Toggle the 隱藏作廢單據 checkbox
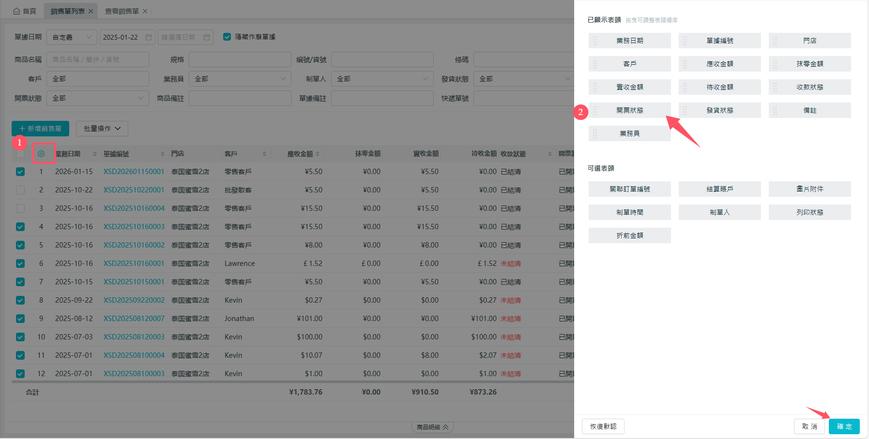This screenshot has height=439, width=869. click(x=227, y=37)
